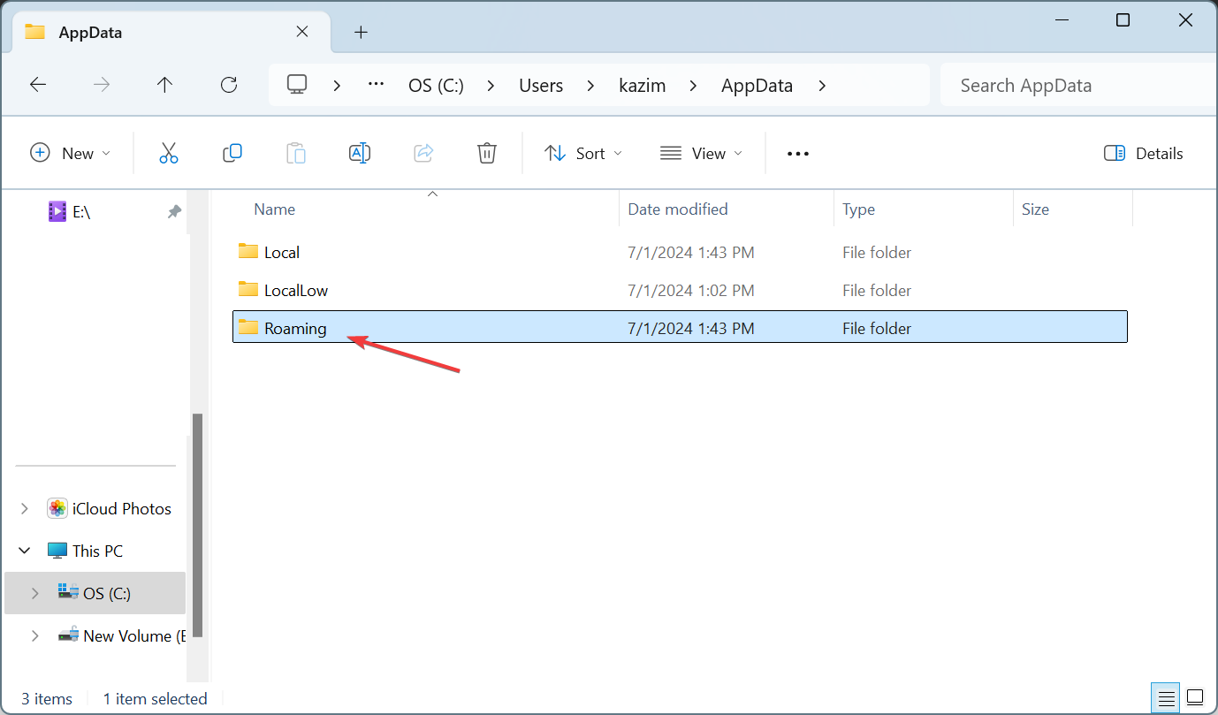Image resolution: width=1218 pixels, height=715 pixels.
Task: Click the iCloud Photos icon in sidebar
Action: coord(57,508)
